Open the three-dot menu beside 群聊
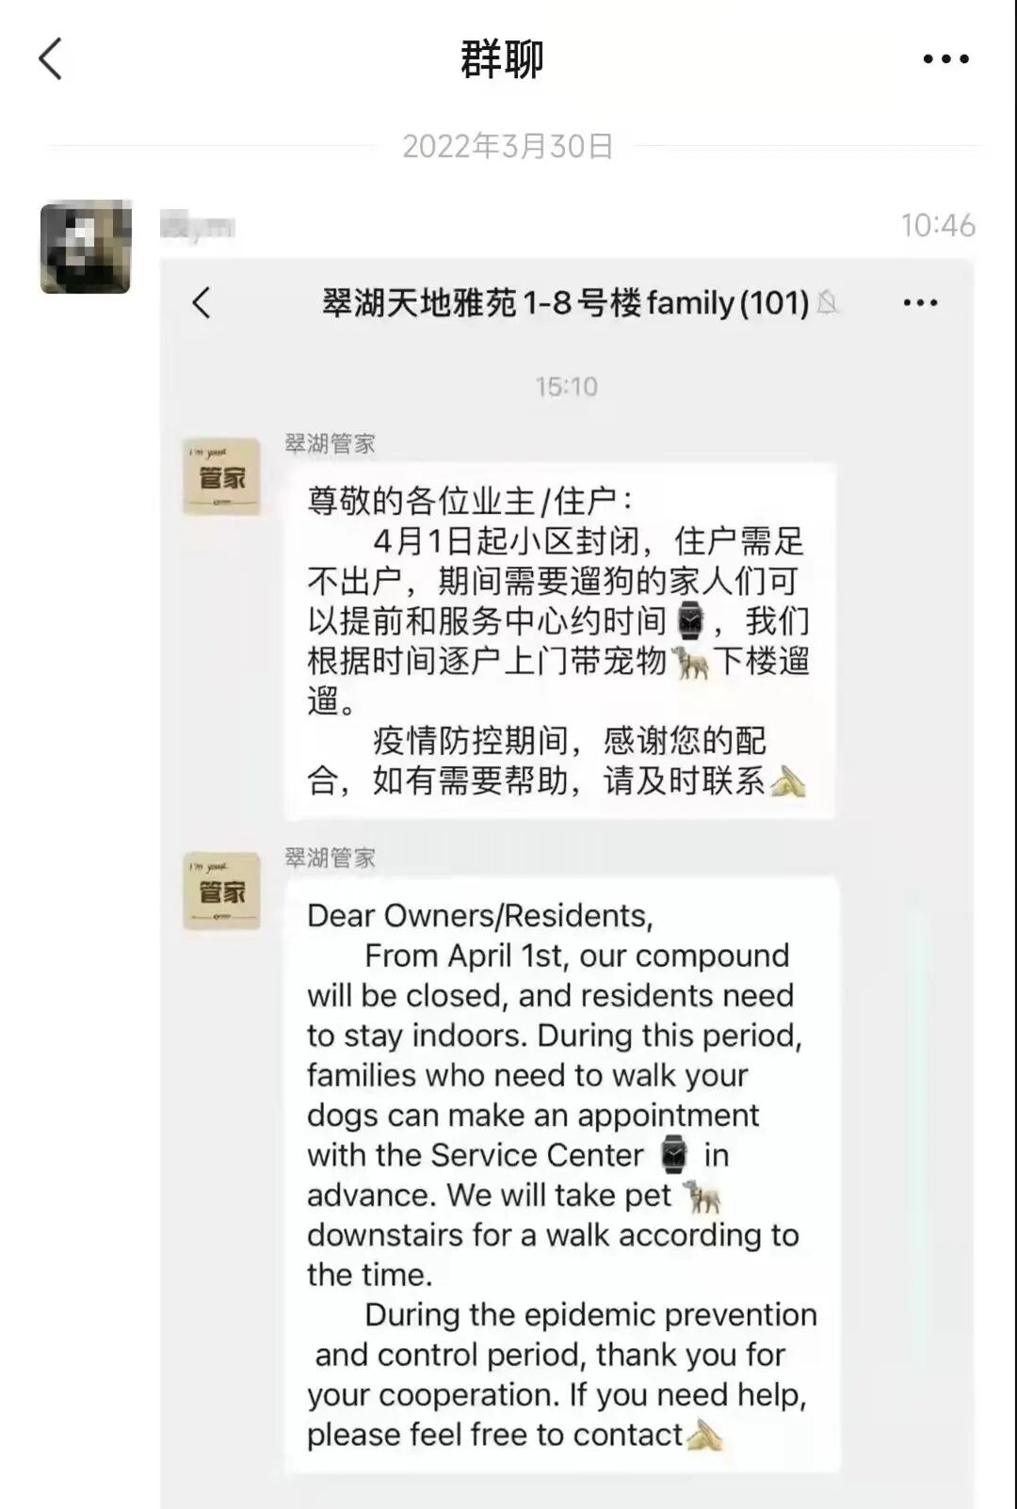 point(945,58)
